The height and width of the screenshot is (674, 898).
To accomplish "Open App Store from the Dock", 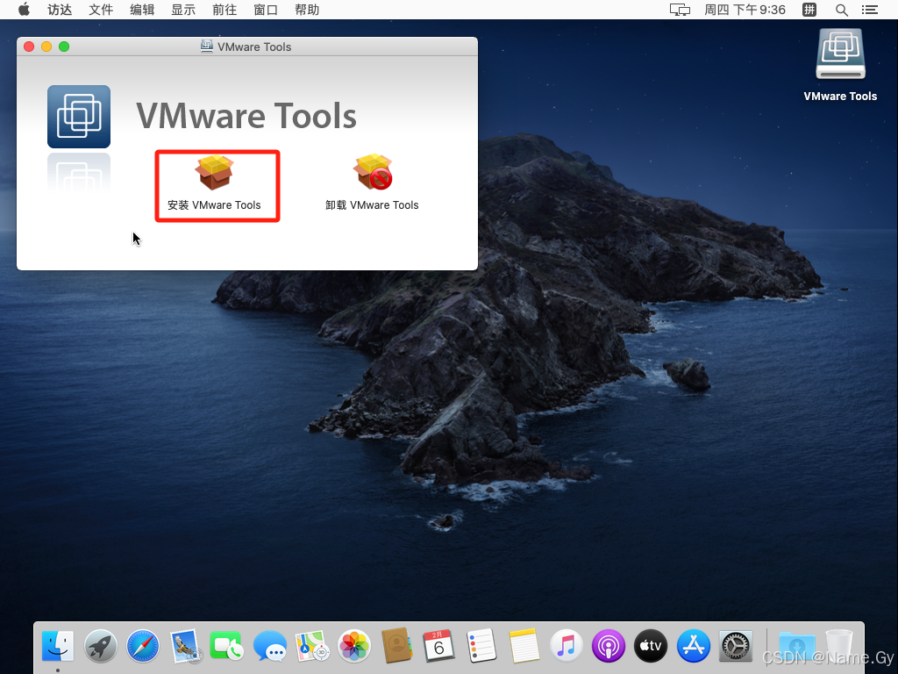I will point(693,646).
